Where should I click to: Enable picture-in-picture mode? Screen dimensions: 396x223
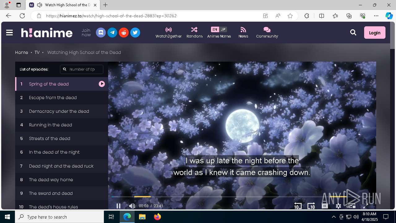352,206
